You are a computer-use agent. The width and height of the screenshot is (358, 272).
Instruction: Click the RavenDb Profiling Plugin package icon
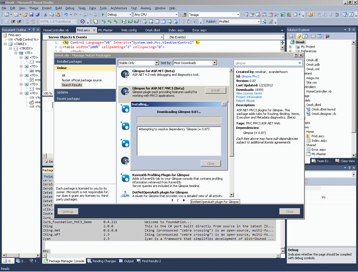(x=125, y=178)
